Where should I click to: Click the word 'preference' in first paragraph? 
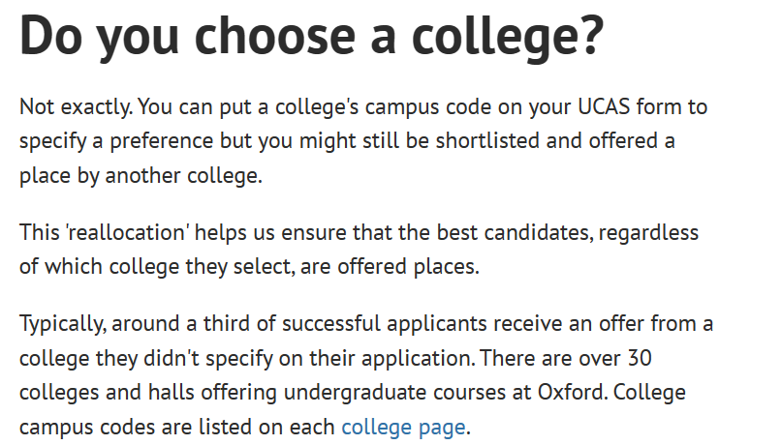(161, 142)
